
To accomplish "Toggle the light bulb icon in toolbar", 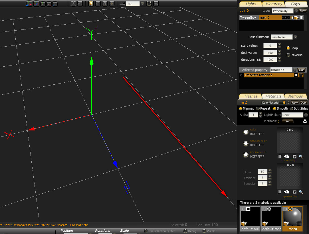I will [x=91, y=4].
